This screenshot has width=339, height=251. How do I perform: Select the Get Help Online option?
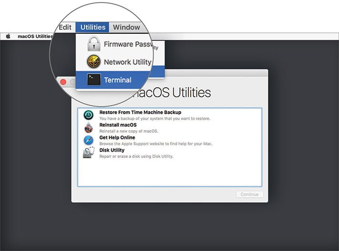(x=117, y=137)
